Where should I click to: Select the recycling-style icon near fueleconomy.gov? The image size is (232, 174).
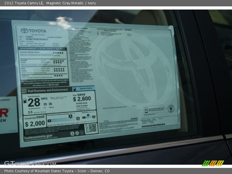[x=77, y=133]
